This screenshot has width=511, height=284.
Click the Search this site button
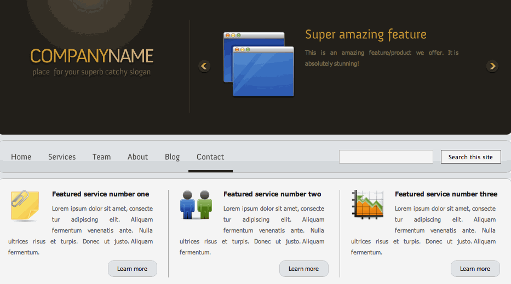pos(470,157)
